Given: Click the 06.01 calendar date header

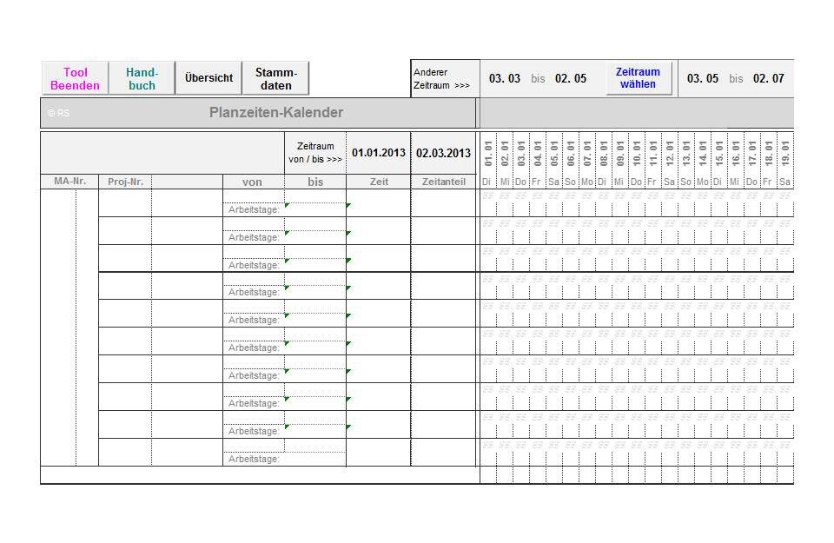Looking at the screenshot, I should (571, 153).
